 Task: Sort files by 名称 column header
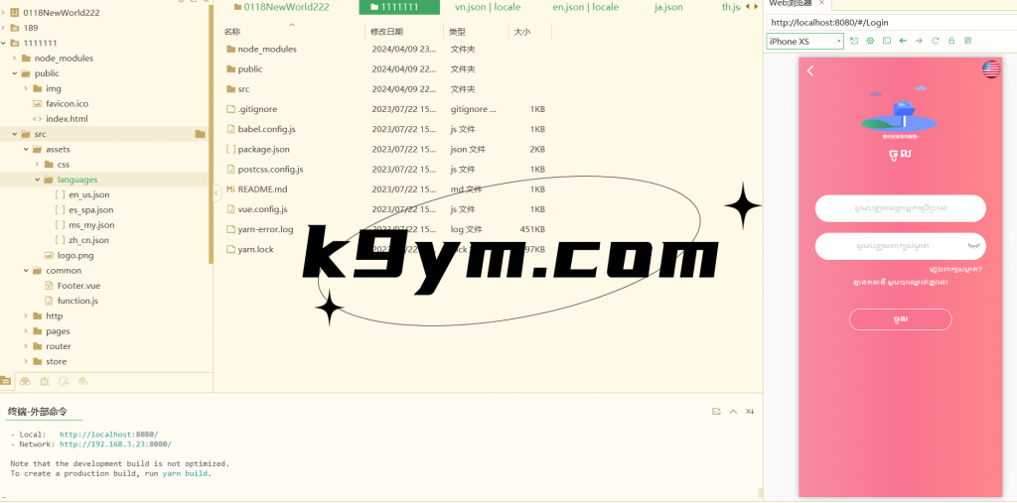231,31
